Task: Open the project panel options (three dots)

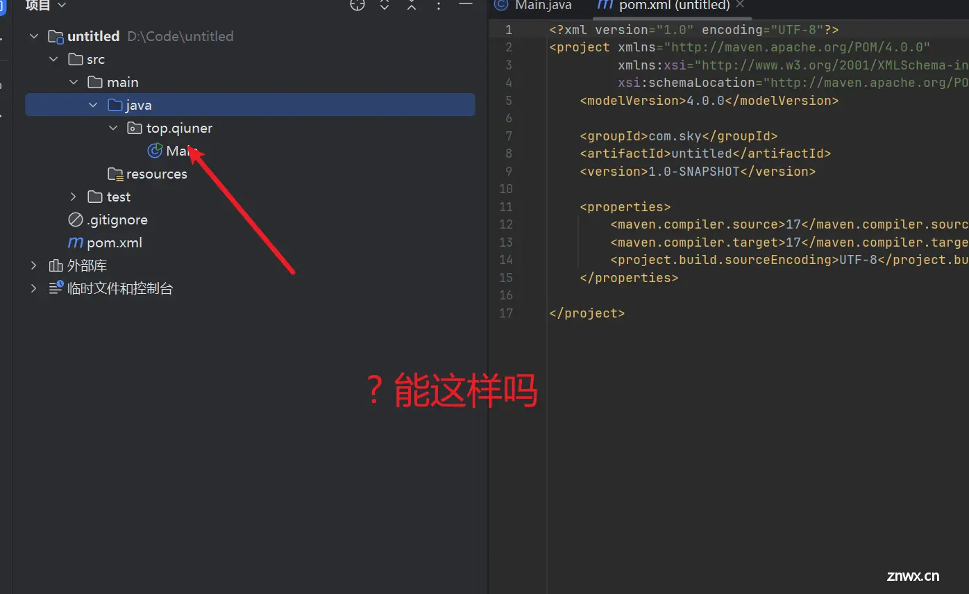Action: pos(439,6)
